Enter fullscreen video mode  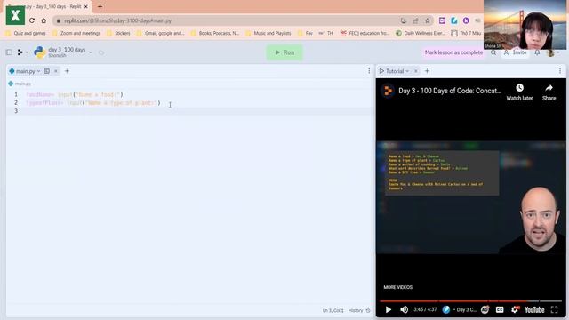[554, 310]
